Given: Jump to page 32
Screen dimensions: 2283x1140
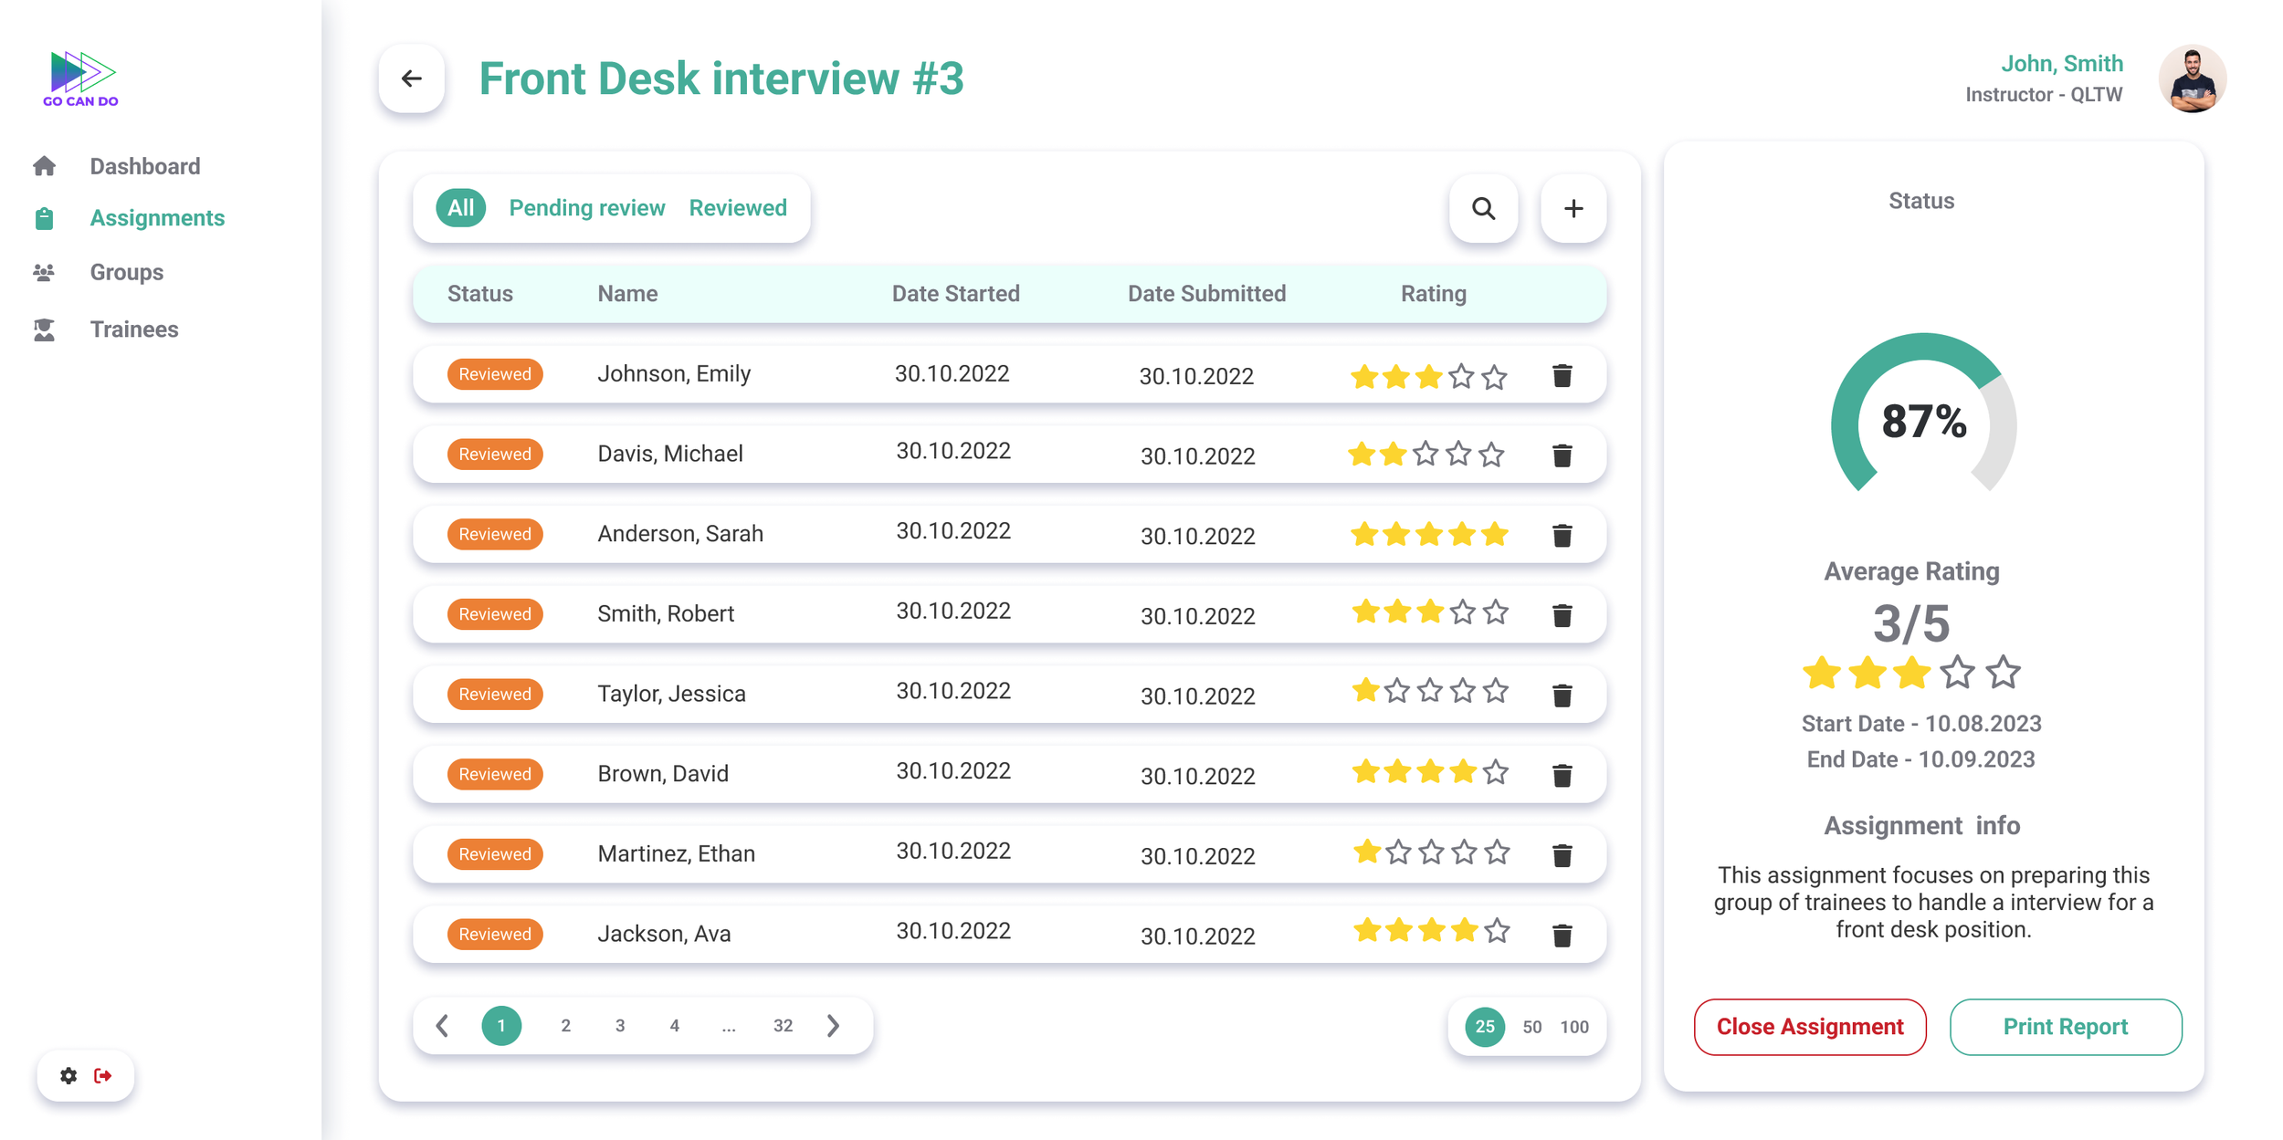Looking at the screenshot, I should 783,1026.
